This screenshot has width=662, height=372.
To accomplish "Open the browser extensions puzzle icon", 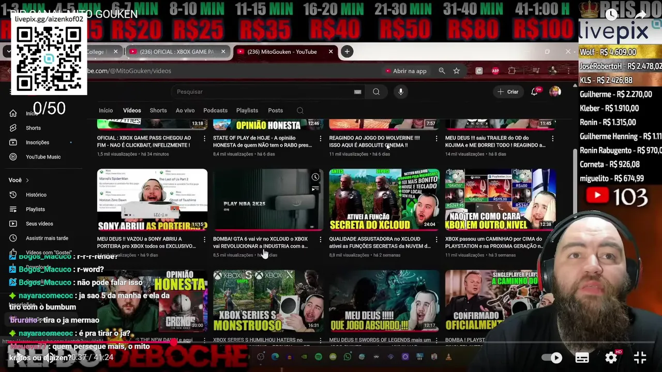I will pos(511,71).
